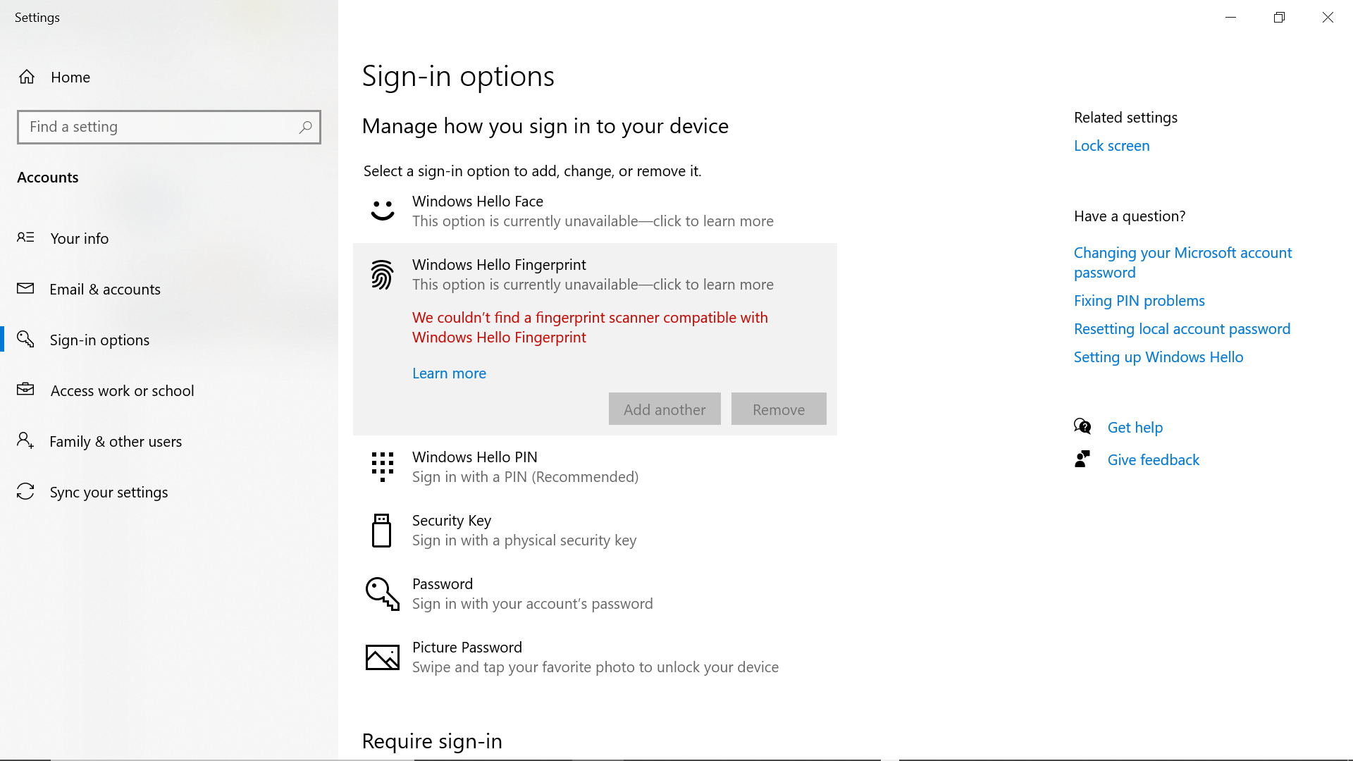Click the Password key icon

383,594
